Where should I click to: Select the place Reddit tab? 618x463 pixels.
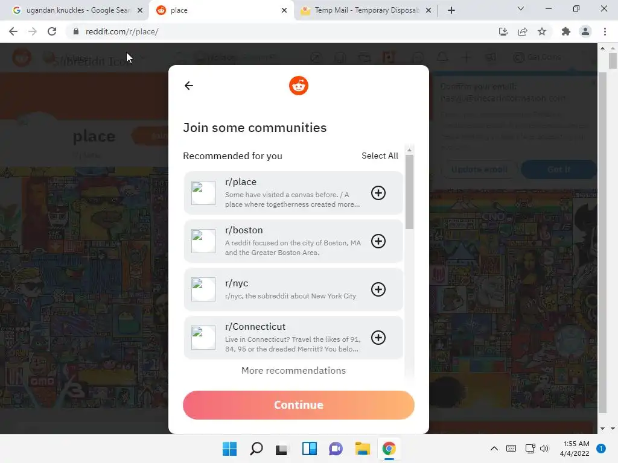221,10
